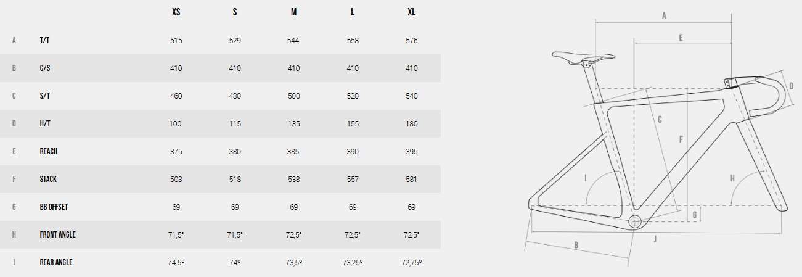Click the E reach label in diagram
The height and width of the screenshot is (277, 802).
tap(681, 38)
